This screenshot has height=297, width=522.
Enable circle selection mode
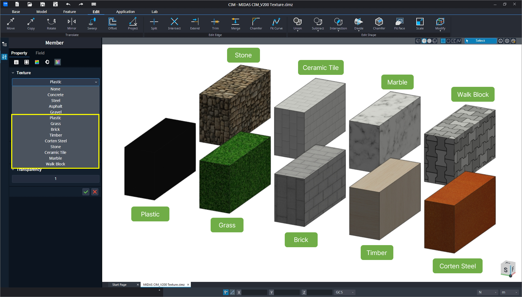[448, 41]
